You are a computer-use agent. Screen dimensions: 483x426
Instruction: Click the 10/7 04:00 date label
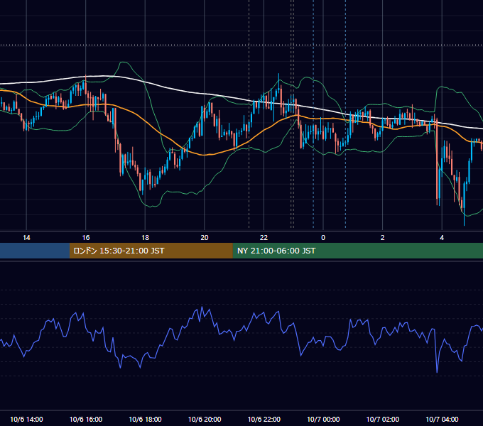[442, 419]
